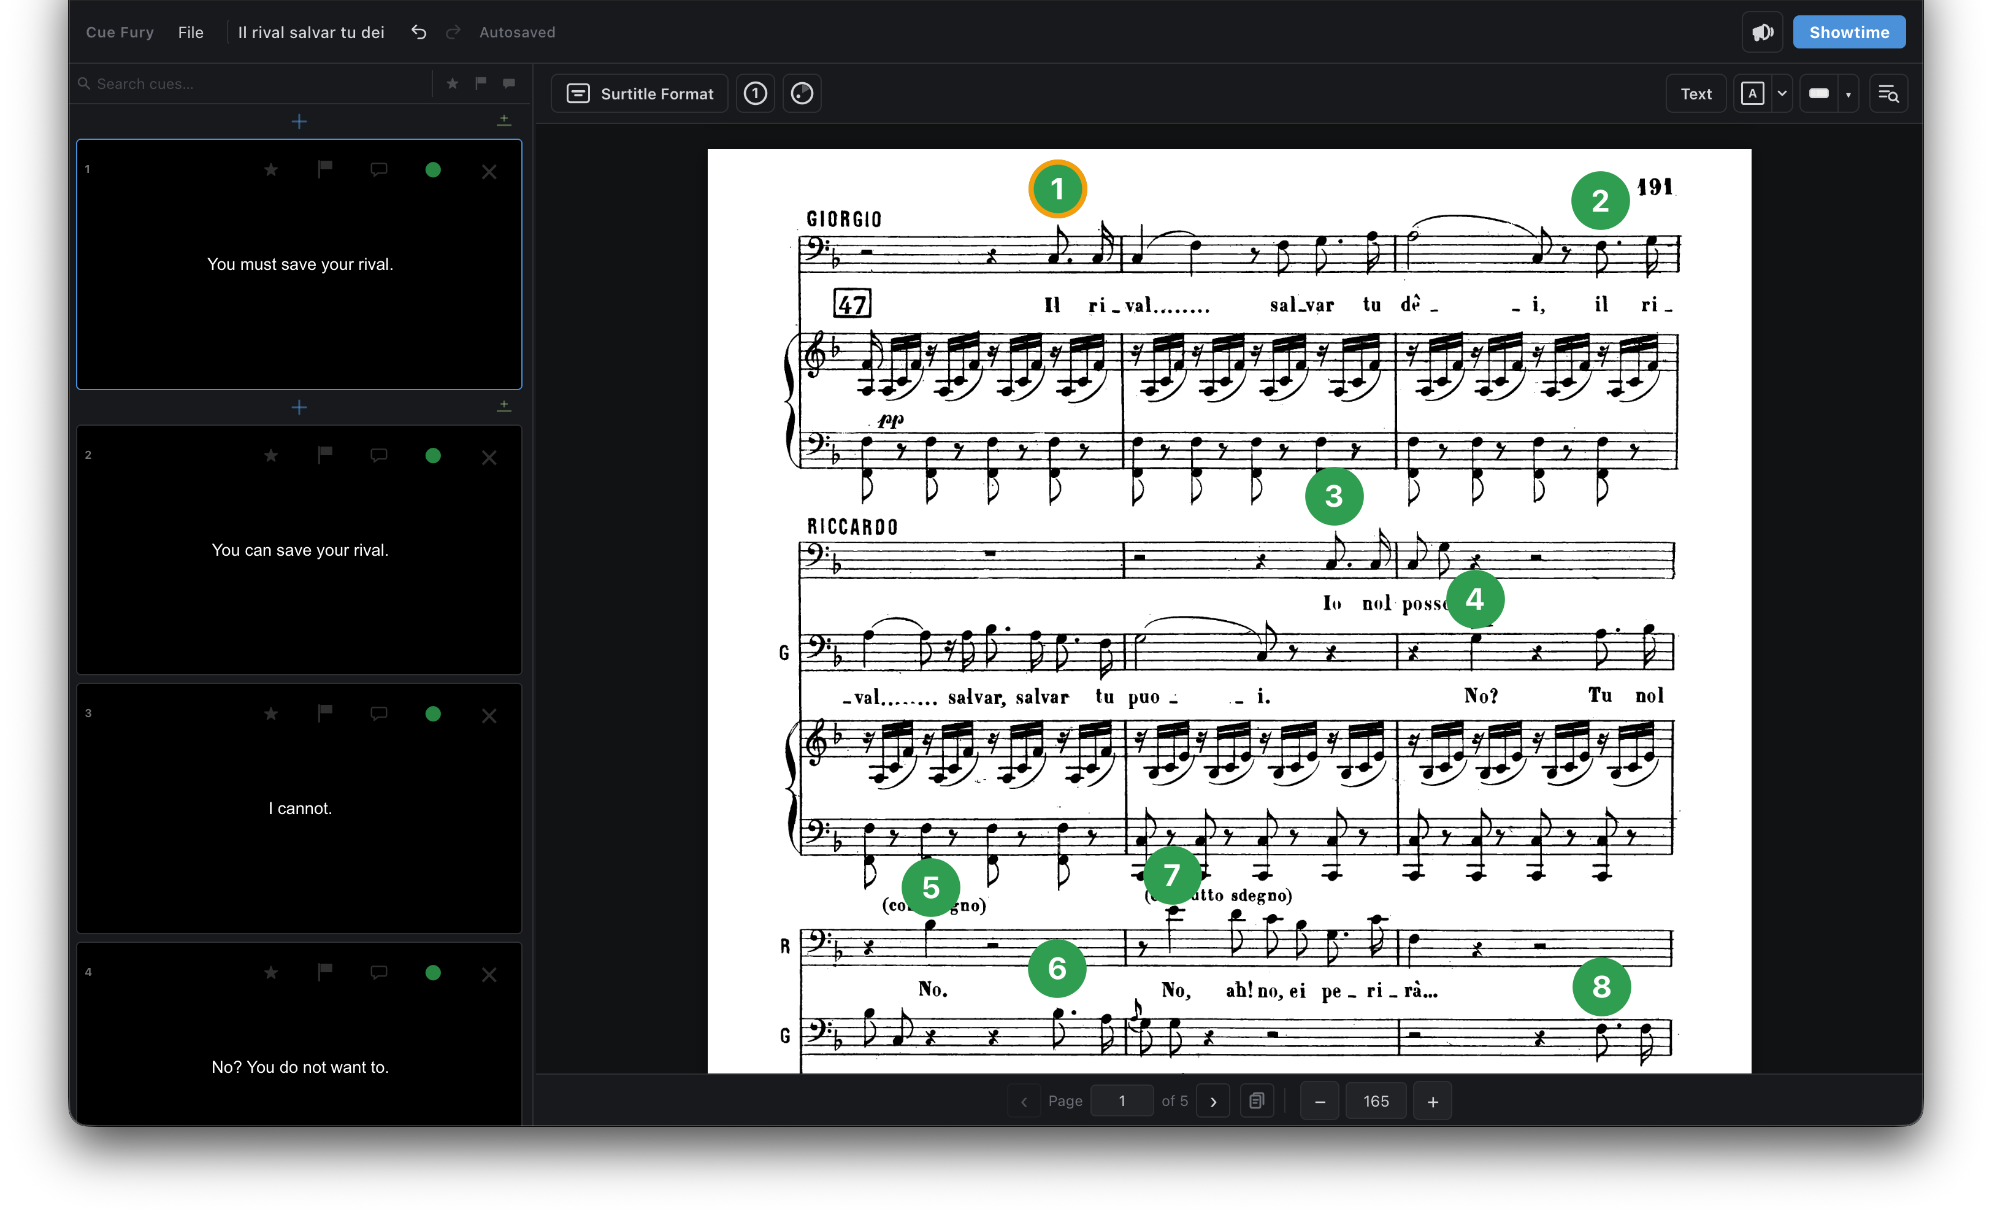Add a new cue between cues 1 and 2
The image size is (1992, 1217).
pos(299,407)
